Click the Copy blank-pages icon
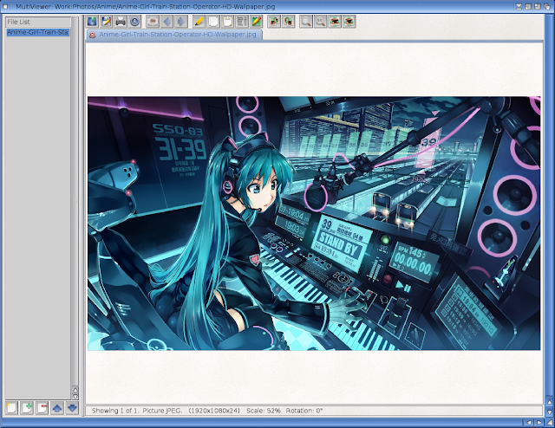 click(213, 22)
